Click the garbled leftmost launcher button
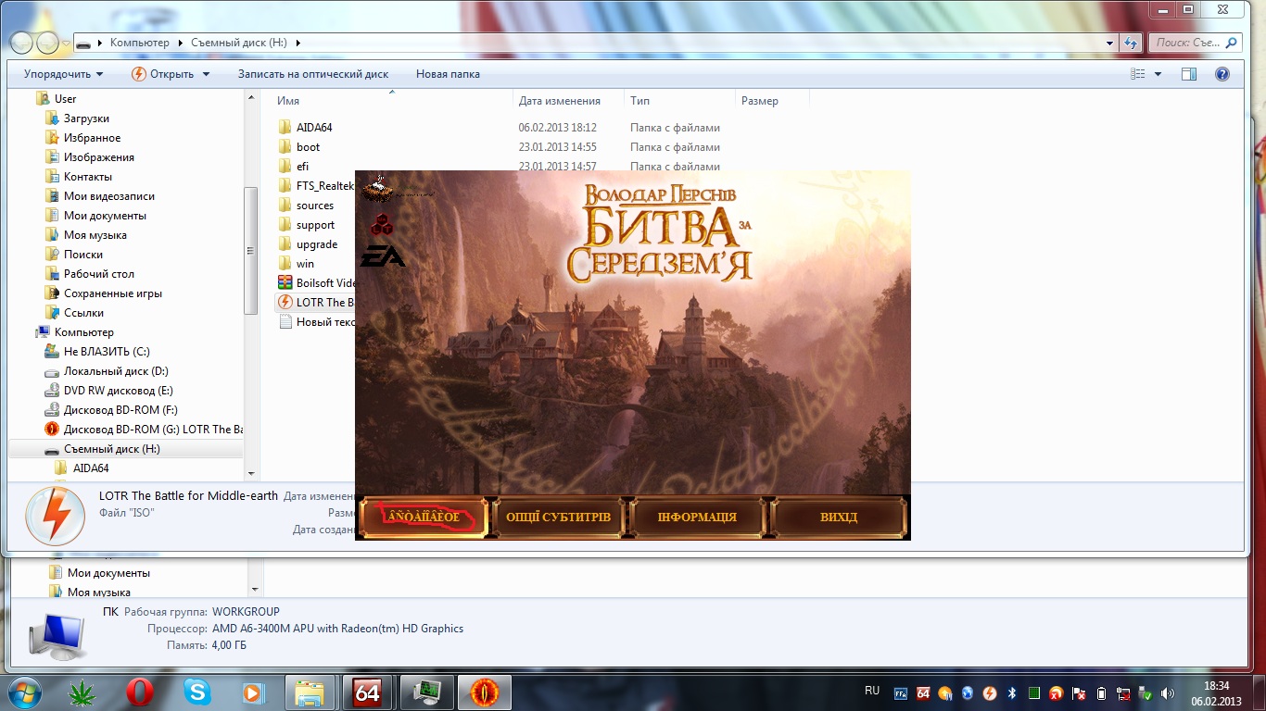Screen dimensions: 1266x711 click(x=424, y=517)
